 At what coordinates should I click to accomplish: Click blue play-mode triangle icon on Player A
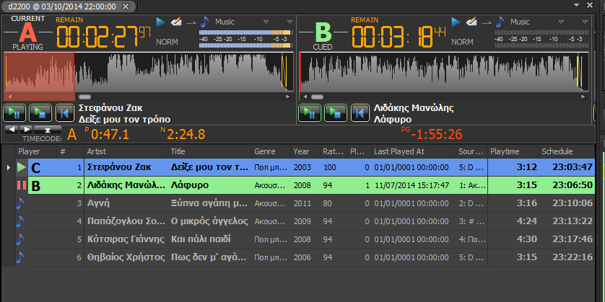tap(160, 22)
